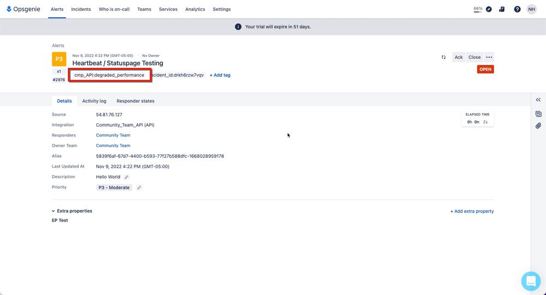Click the alias value starting with 5839f6af
The height and width of the screenshot is (295, 546).
(x=160, y=156)
